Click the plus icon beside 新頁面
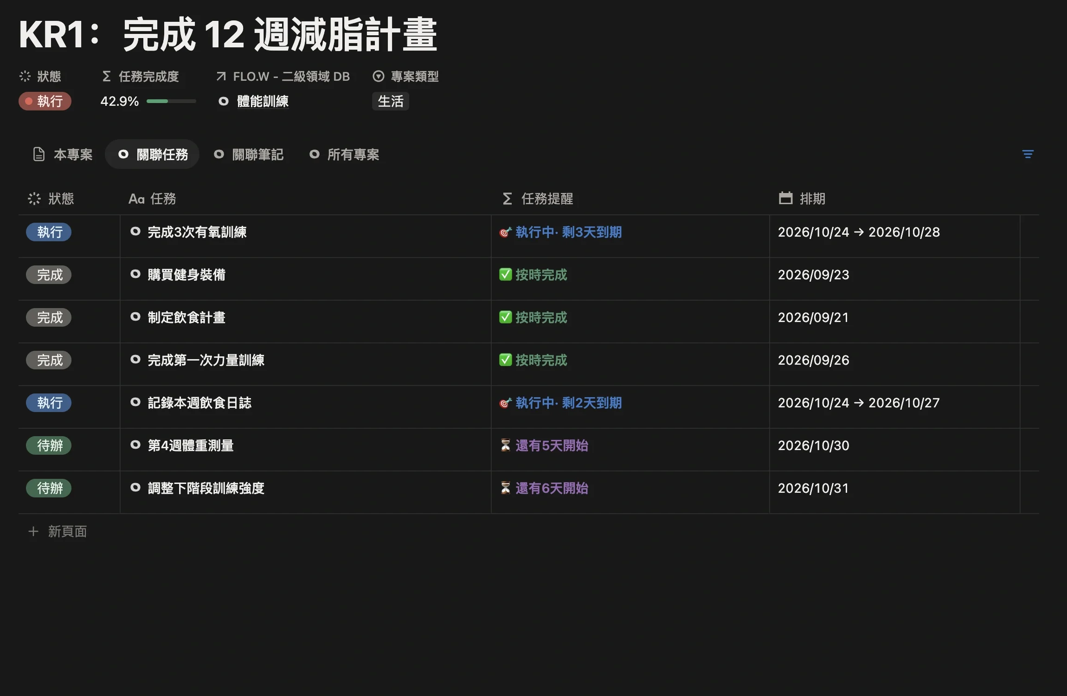The height and width of the screenshot is (696, 1067). (x=33, y=531)
